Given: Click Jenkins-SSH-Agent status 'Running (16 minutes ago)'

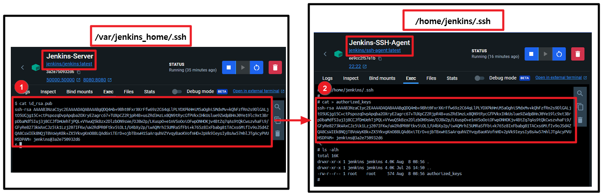Looking at the screenshot, I should pos(495,56).
